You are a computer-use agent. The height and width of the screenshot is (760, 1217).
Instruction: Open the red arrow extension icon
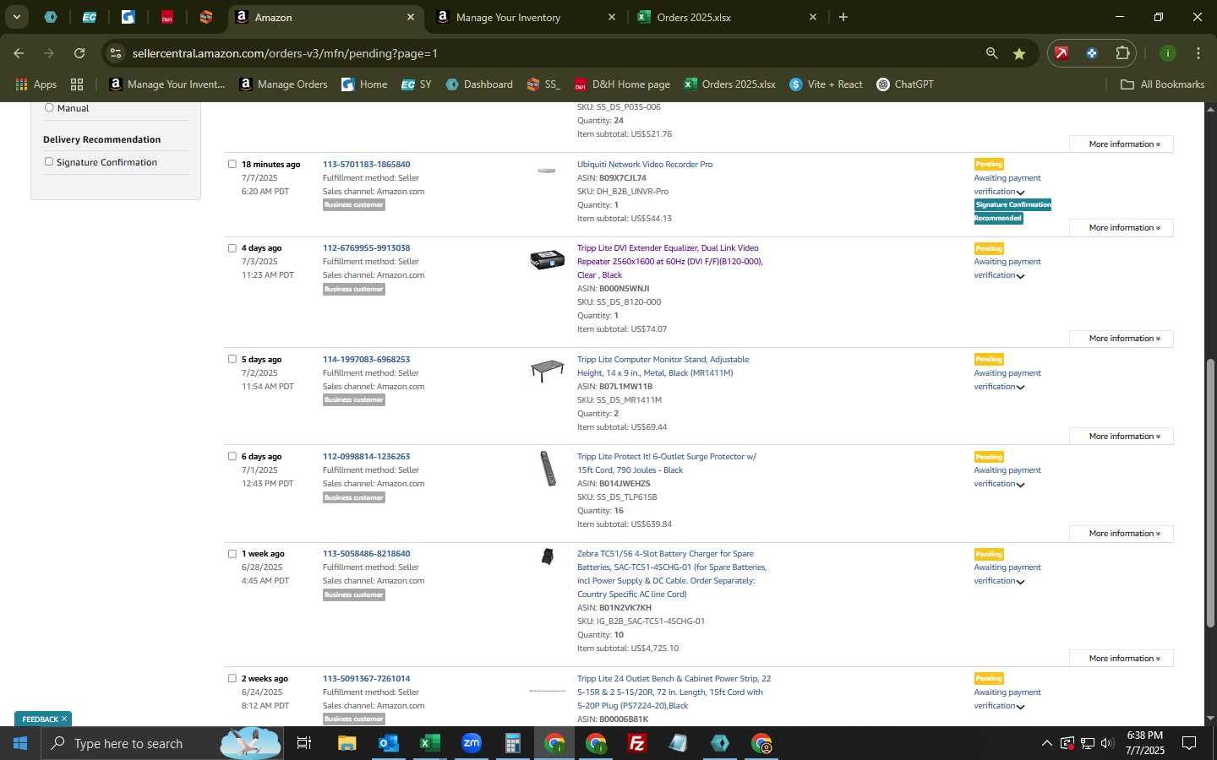coord(1061,53)
